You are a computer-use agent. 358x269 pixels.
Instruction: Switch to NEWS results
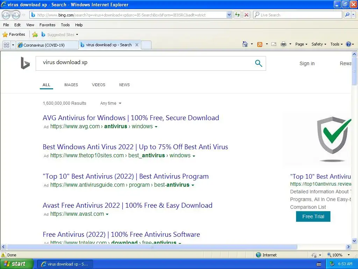point(124,85)
